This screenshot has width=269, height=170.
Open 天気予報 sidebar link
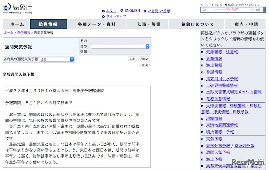[x=214, y=139]
